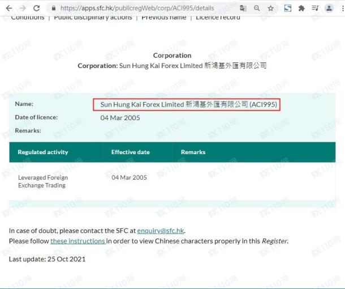This screenshot has width=345, height=289.
Task: Click the 'Date of licence:' label
Action: tap(36, 117)
